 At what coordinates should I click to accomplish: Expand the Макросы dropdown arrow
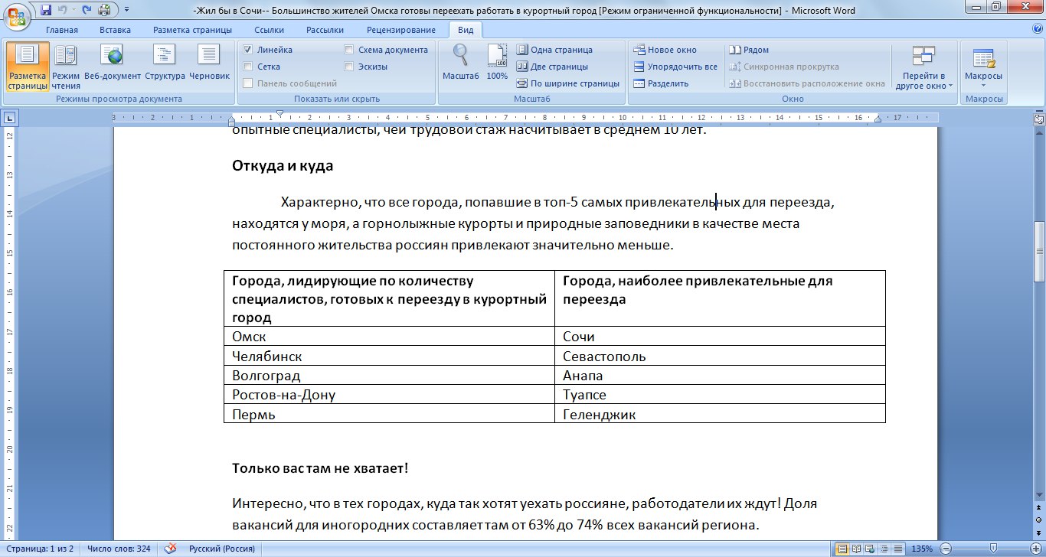pyautogui.click(x=983, y=85)
